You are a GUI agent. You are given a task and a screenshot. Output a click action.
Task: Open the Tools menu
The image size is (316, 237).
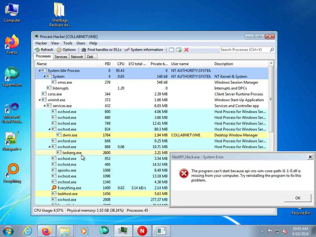pos(68,43)
